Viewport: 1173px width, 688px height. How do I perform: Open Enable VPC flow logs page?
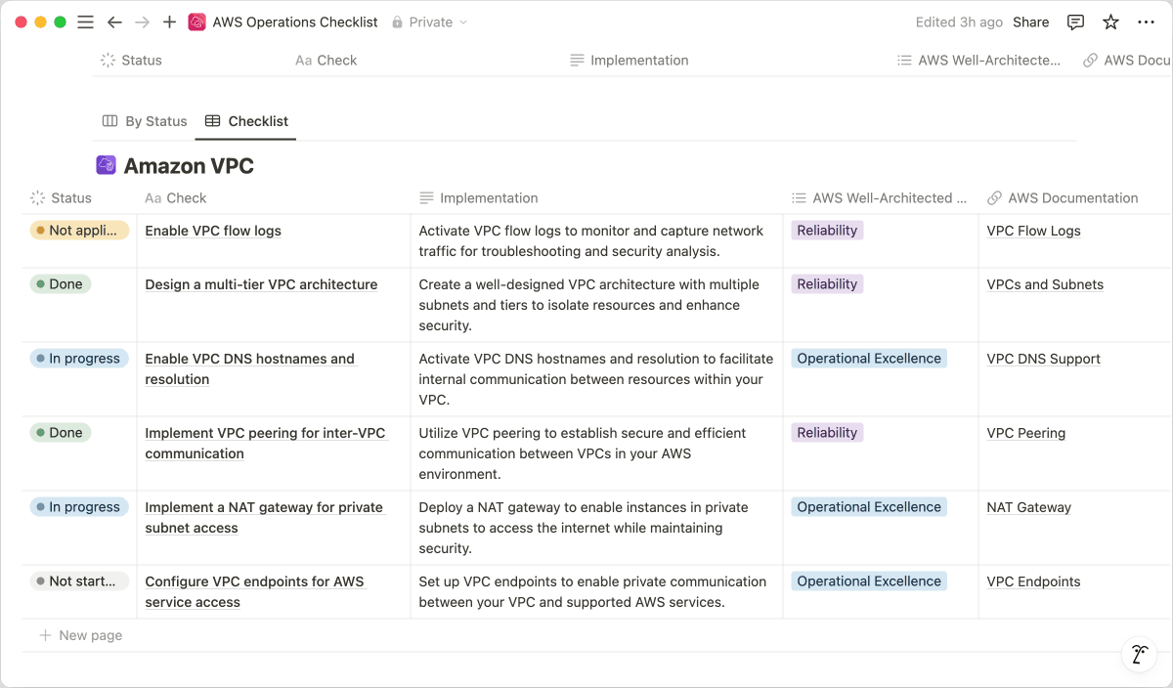213,231
